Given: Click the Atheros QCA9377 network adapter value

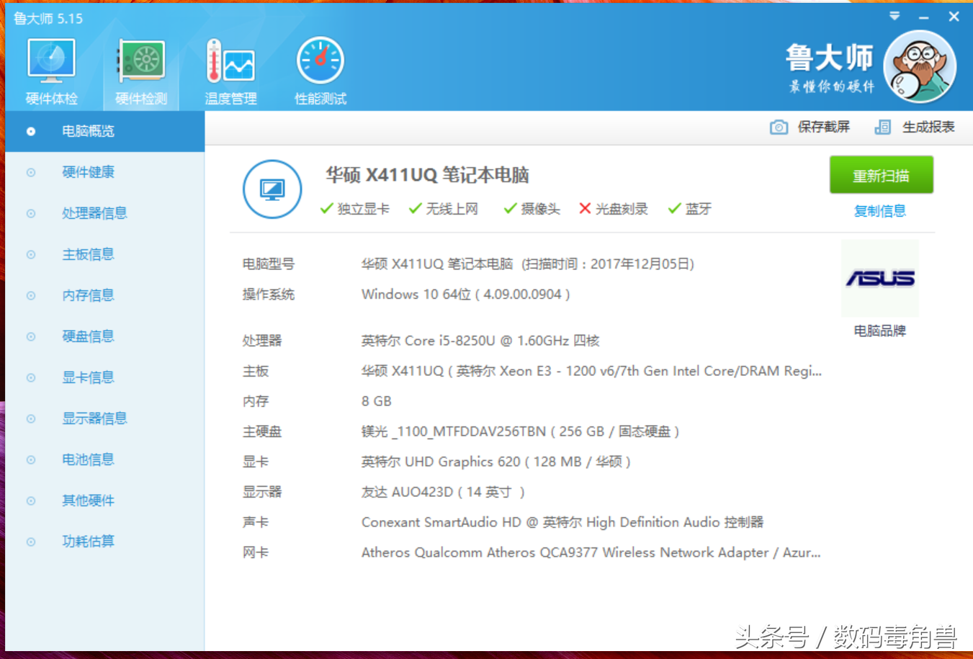Looking at the screenshot, I should click(591, 552).
